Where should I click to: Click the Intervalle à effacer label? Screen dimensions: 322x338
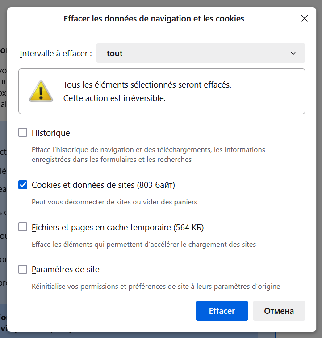56,54
